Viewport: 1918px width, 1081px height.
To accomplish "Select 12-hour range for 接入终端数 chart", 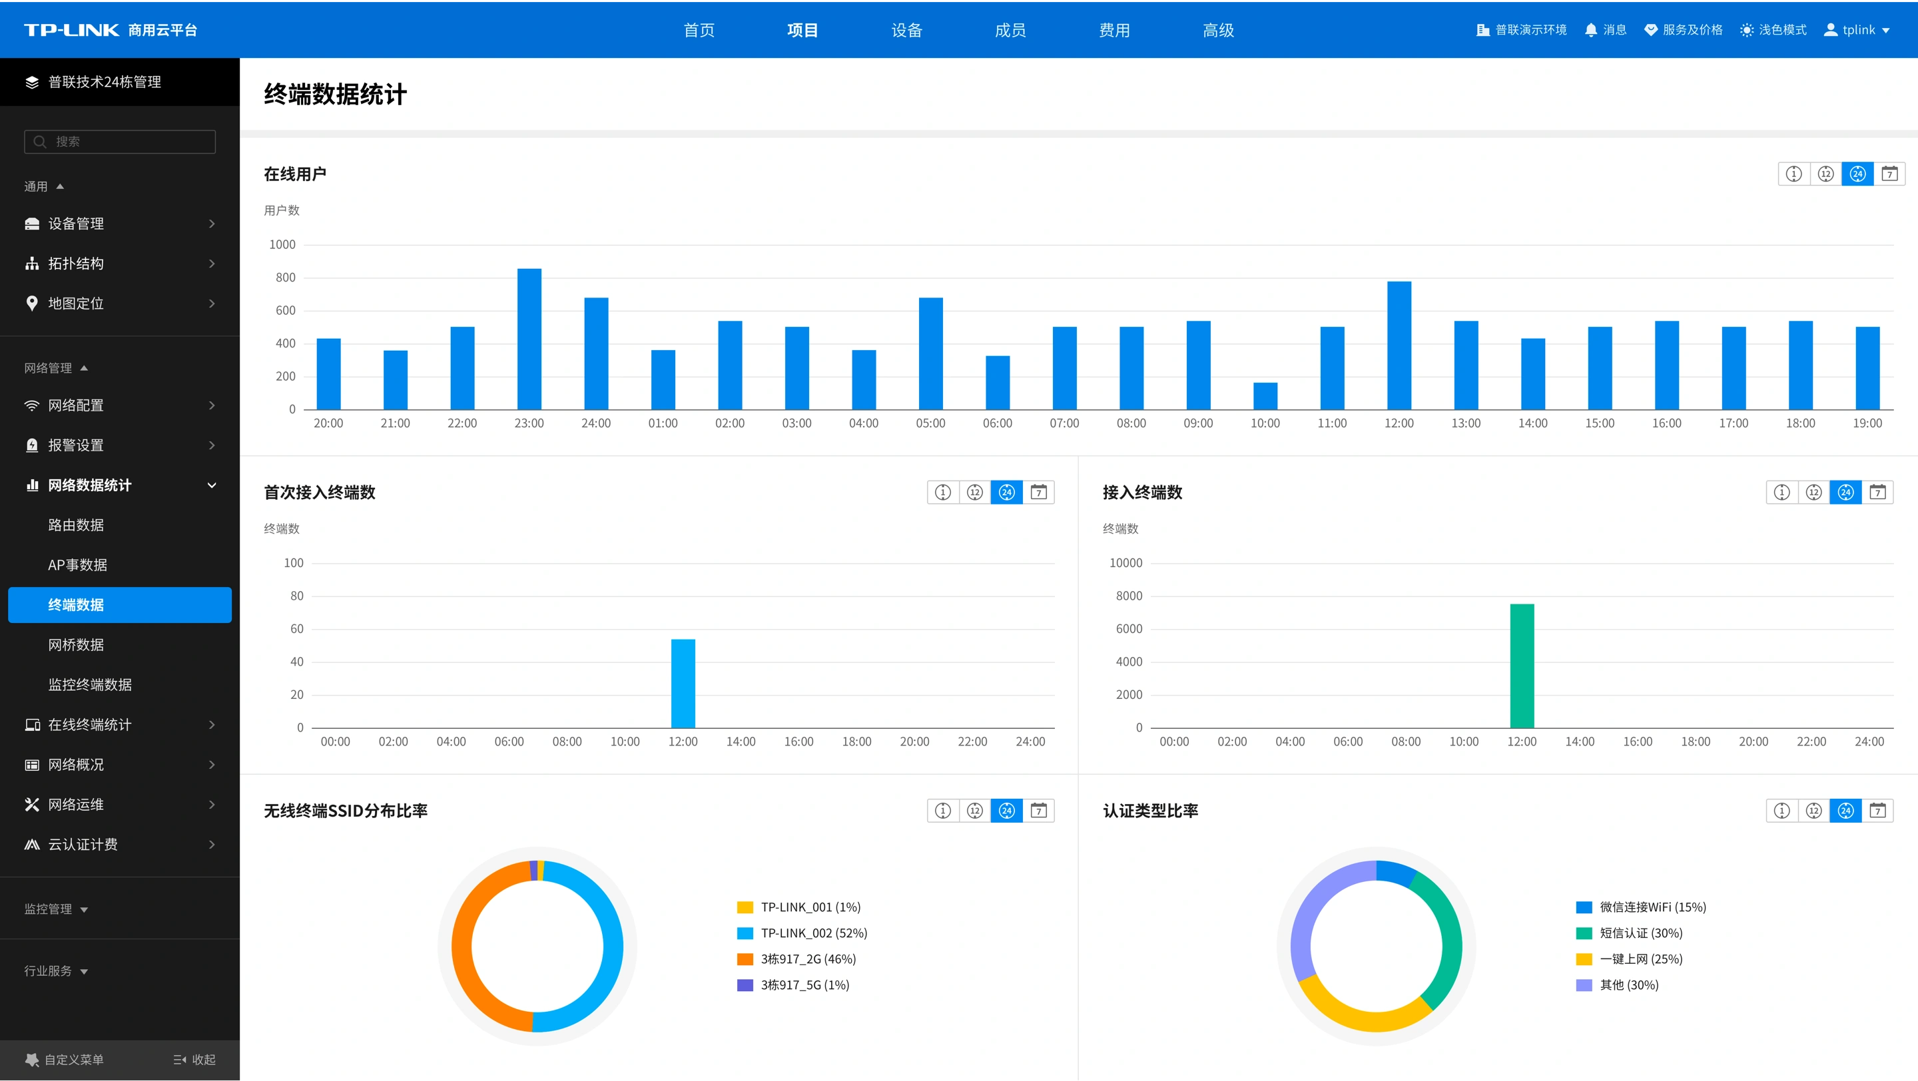I will tap(1813, 493).
